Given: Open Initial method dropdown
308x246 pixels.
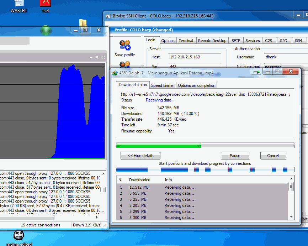Looking at the screenshot, I should [x=286, y=66].
